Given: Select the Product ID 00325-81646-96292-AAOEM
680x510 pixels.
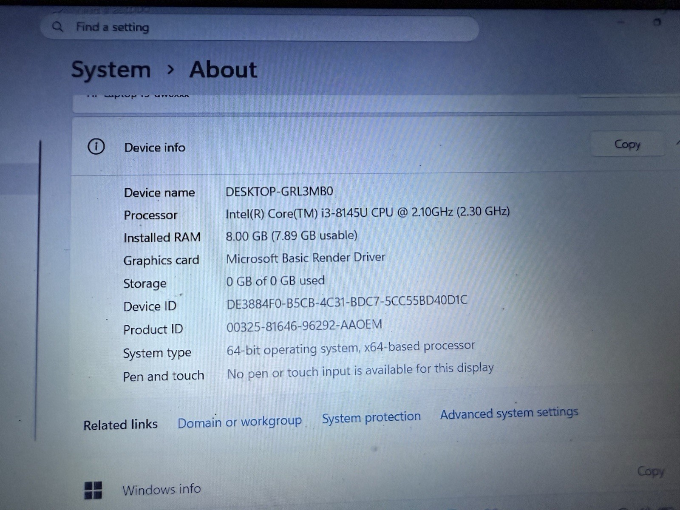Looking at the screenshot, I should (x=304, y=326).
